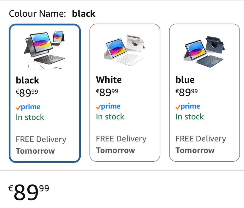Select the black colour swatch card

click(45, 93)
